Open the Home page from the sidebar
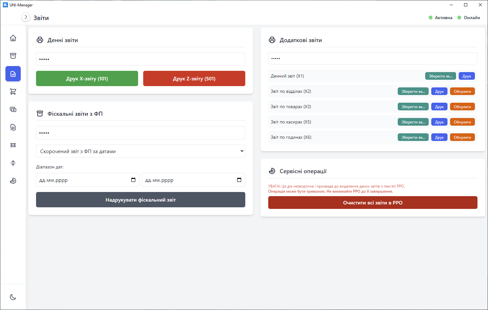The width and height of the screenshot is (488, 310). tap(13, 38)
